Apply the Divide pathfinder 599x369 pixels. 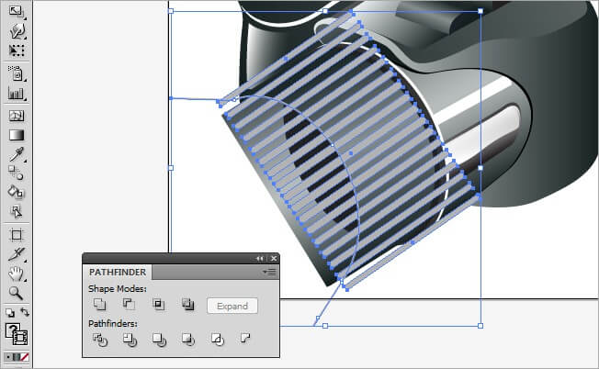tap(100, 341)
